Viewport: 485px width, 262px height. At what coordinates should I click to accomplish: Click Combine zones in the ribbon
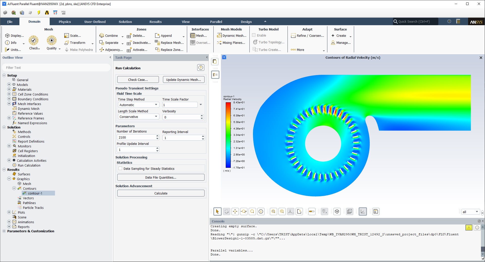[109, 36]
